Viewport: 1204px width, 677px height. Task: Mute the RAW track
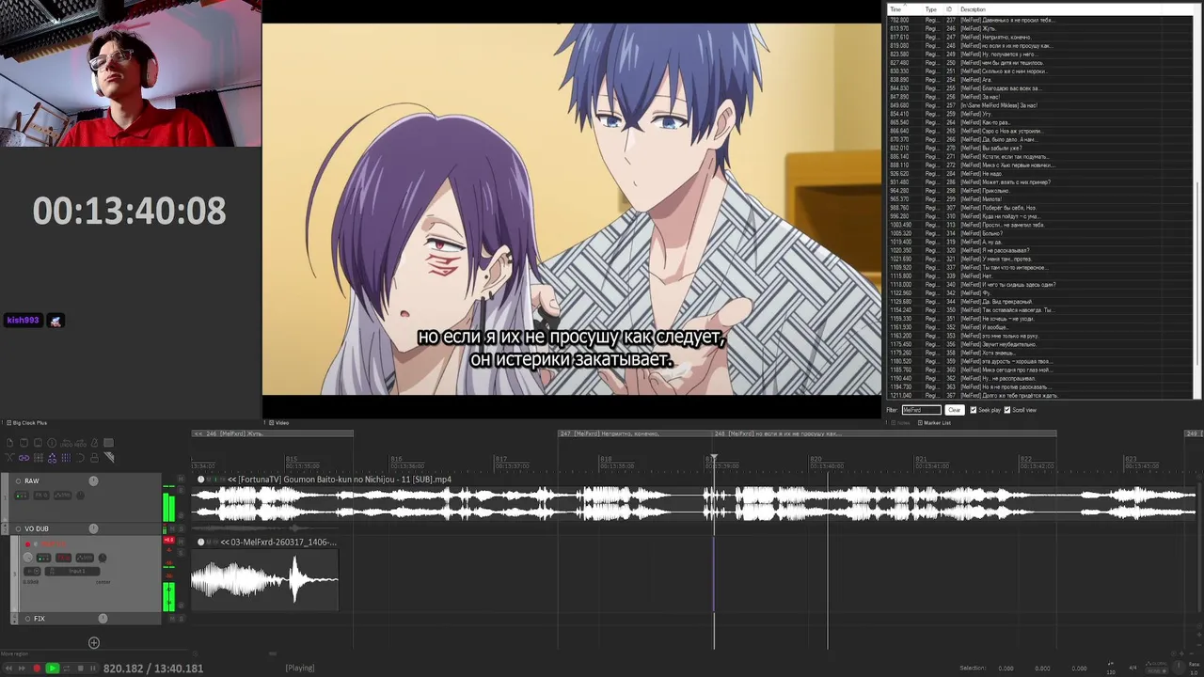(181, 479)
